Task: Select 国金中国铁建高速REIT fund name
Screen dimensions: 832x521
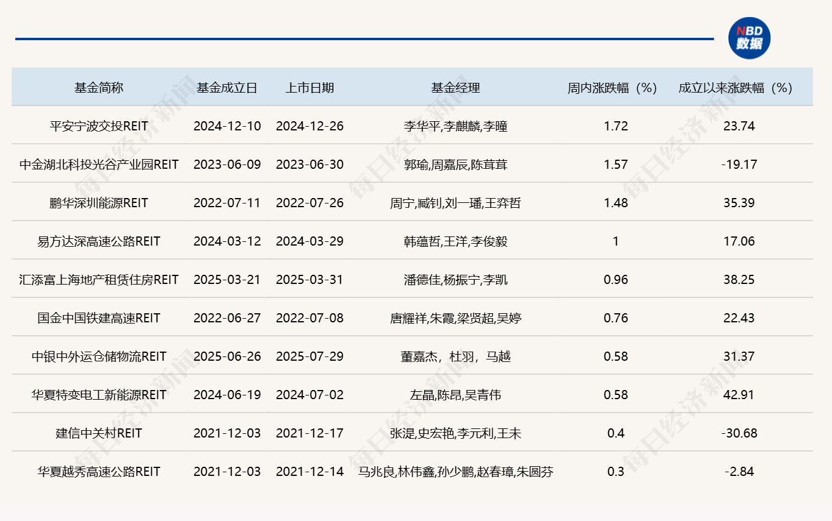Action: click(x=99, y=318)
